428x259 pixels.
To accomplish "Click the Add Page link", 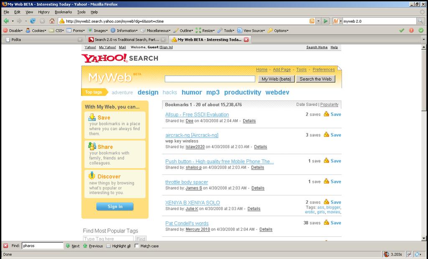I will click(x=282, y=69).
